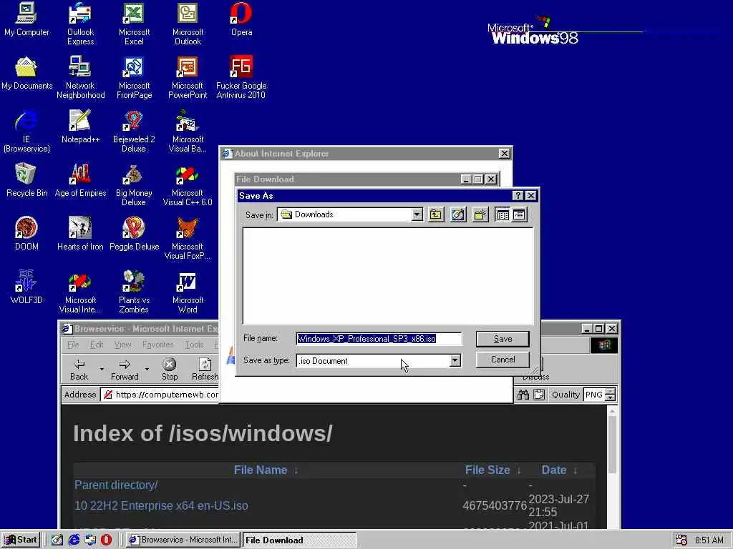Create New Folder in Save As dialog
This screenshot has width=733, height=549.
pos(480,214)
